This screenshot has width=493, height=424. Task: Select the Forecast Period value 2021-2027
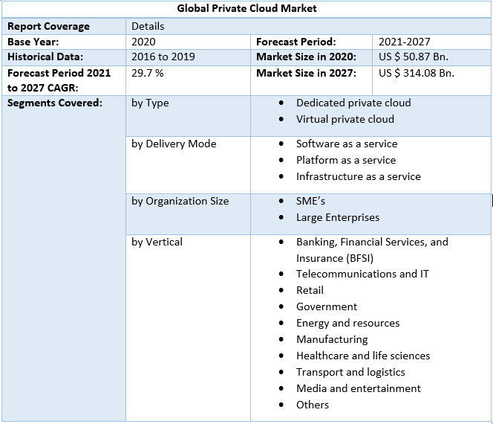pos(404,42)
